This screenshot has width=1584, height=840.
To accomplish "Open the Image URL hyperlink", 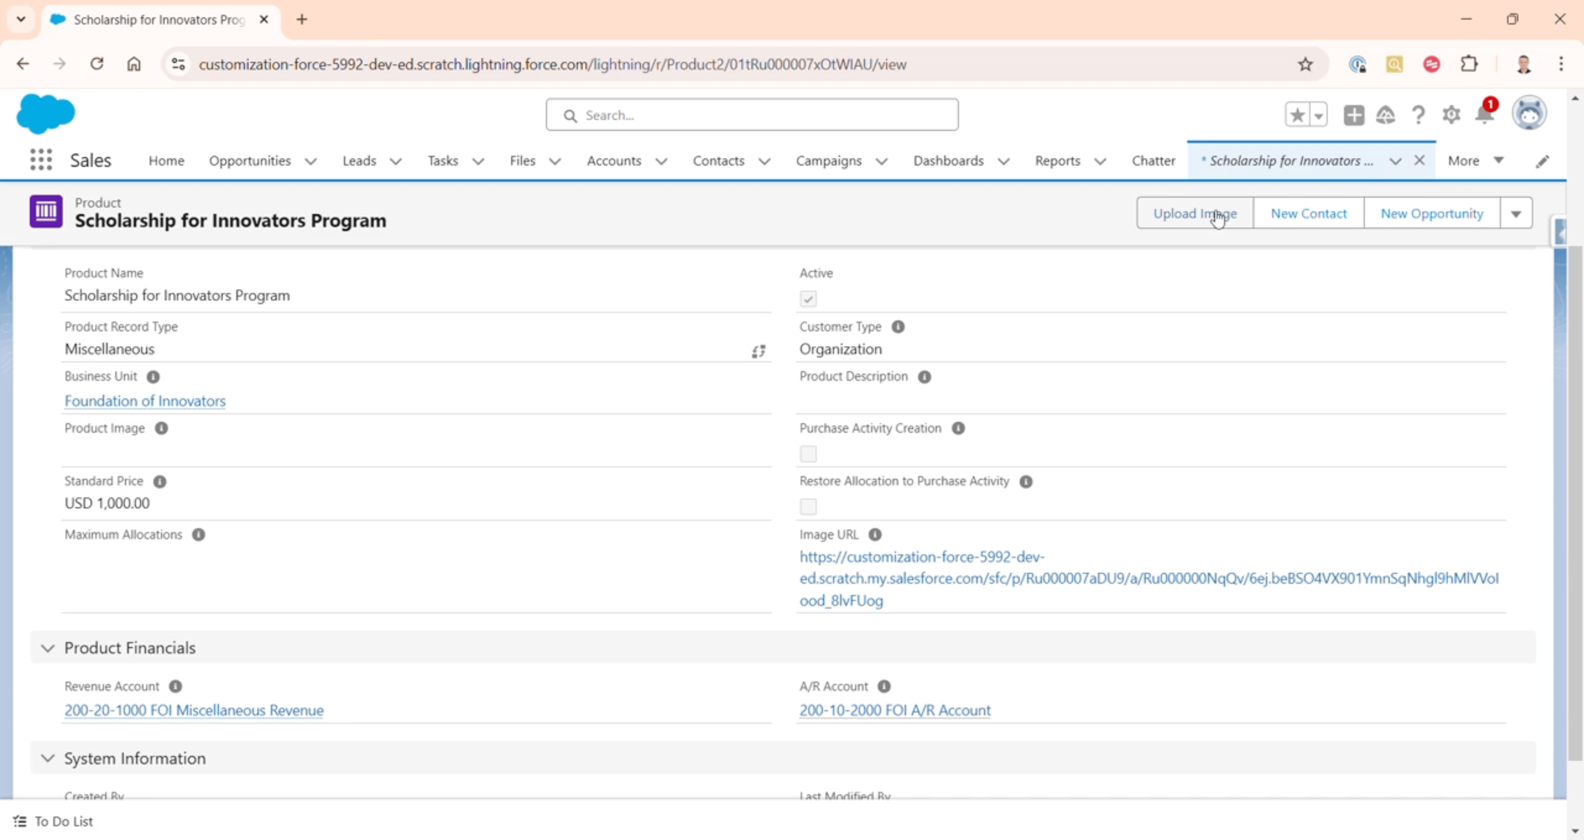I will click(1149, 578).
